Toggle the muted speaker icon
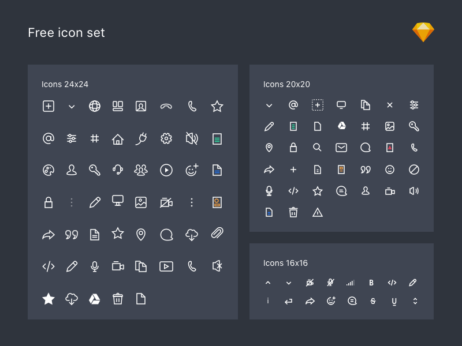 pyautogui.click(x=191, y=138)
